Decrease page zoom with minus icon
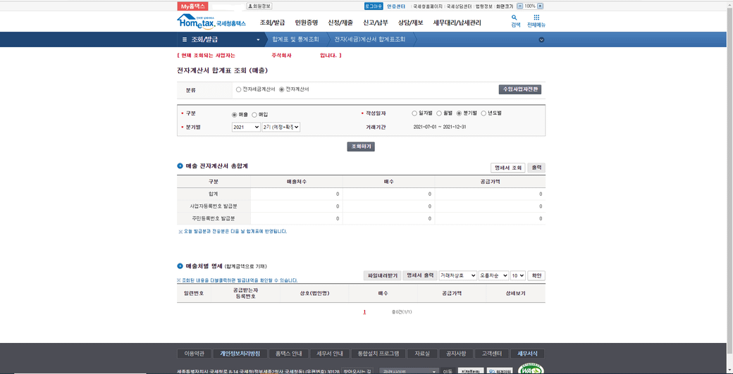The image size is (733, 374). point(520,6)
